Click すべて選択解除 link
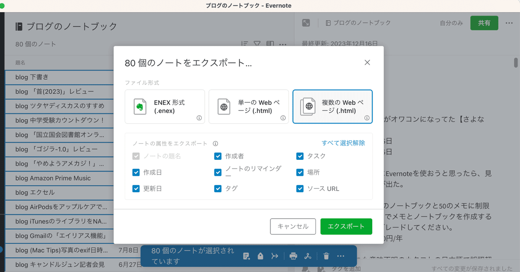 343,143
